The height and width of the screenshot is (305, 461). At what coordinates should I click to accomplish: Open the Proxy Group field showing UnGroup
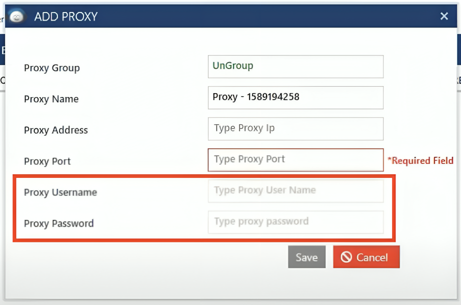coord(295,66)
